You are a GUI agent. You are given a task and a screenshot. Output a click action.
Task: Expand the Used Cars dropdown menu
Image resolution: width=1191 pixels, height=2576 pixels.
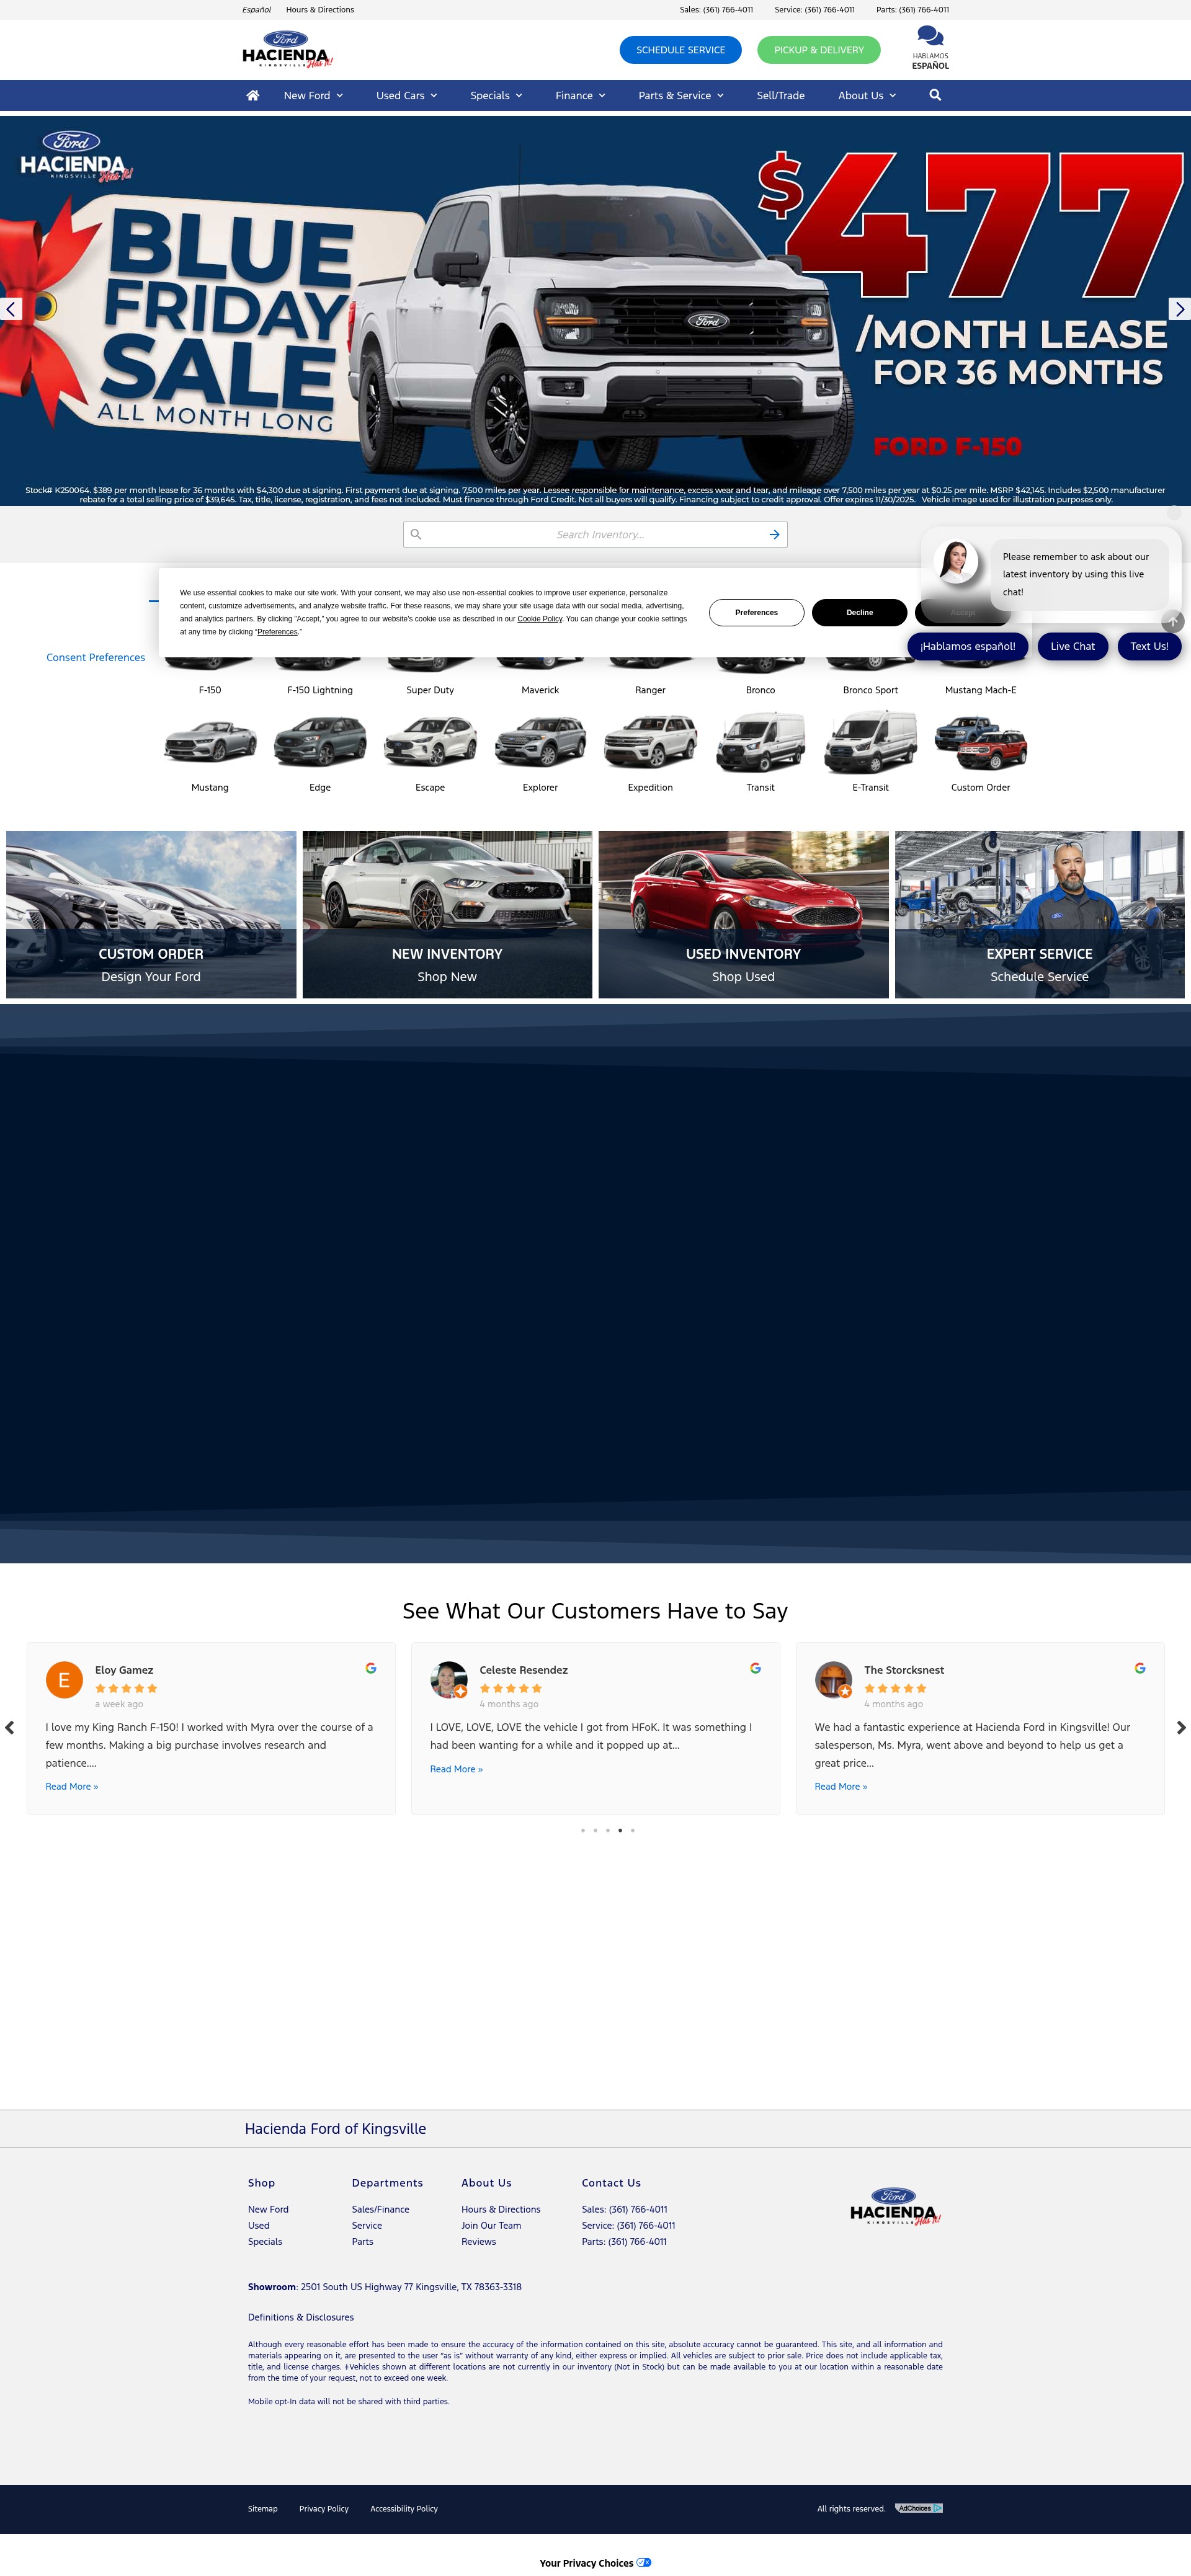click(406, 95)
